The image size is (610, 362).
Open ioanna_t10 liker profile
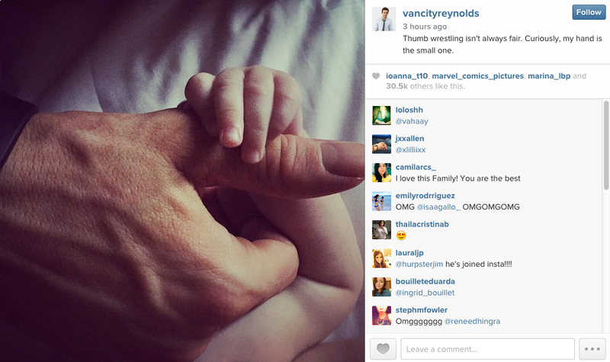click(x=406, y=76)
